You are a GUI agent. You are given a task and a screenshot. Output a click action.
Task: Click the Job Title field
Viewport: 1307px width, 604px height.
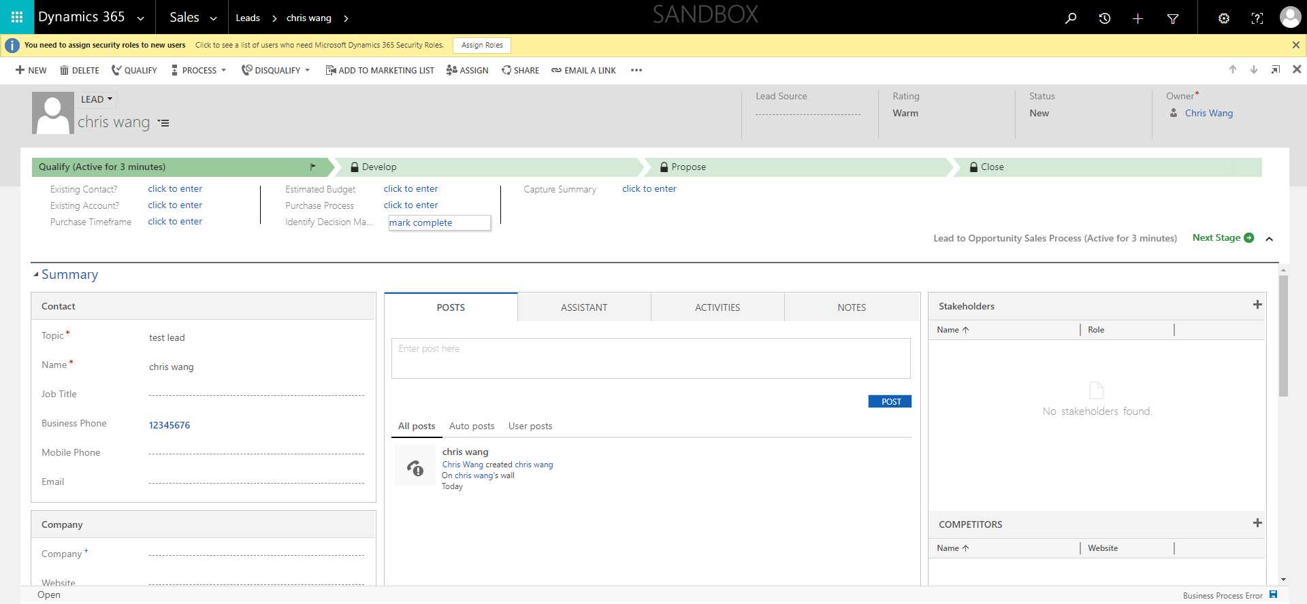pyautogui.click(x=257, y=395)
